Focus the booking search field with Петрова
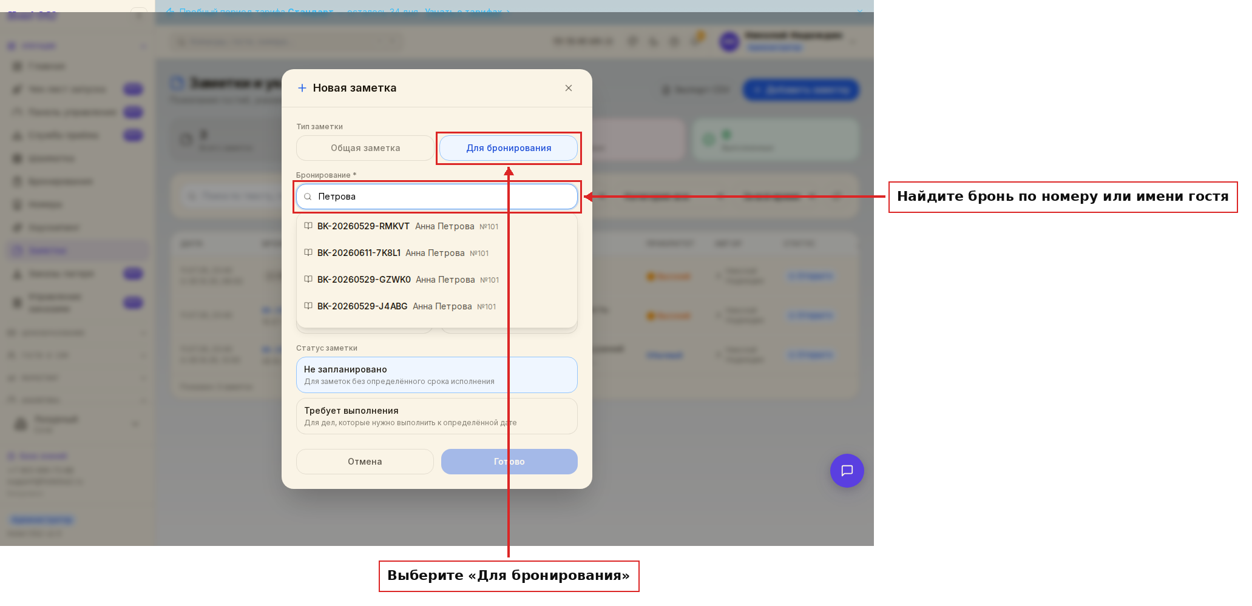Image resolution: width=1252 pixels, height=606 pixels. click(437, 197)
